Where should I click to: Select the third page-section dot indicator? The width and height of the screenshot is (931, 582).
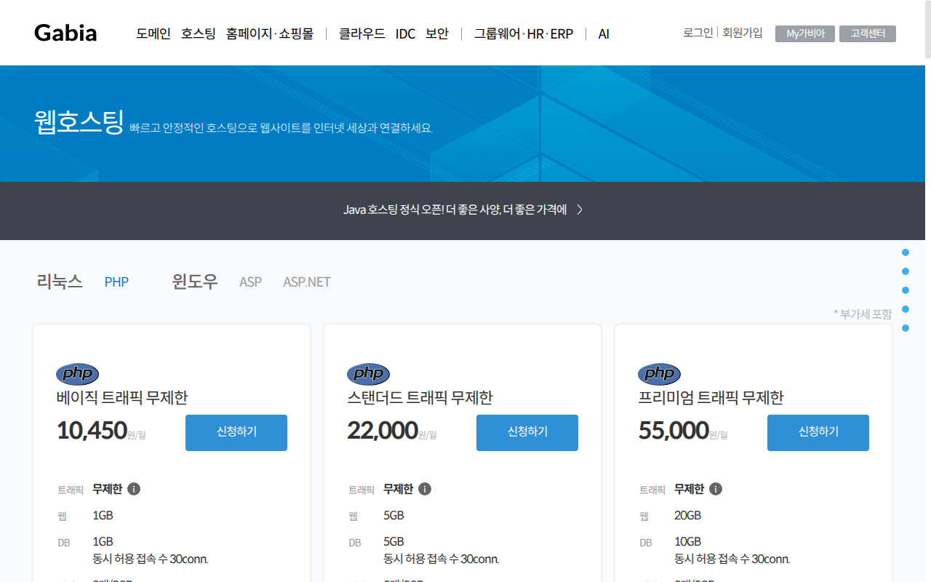click(x=906, y=290)
